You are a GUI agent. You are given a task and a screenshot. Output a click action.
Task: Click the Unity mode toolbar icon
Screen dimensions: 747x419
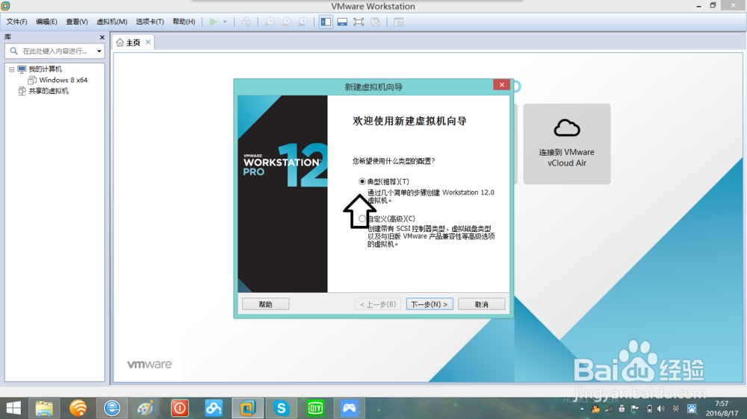tap(375, 22)
